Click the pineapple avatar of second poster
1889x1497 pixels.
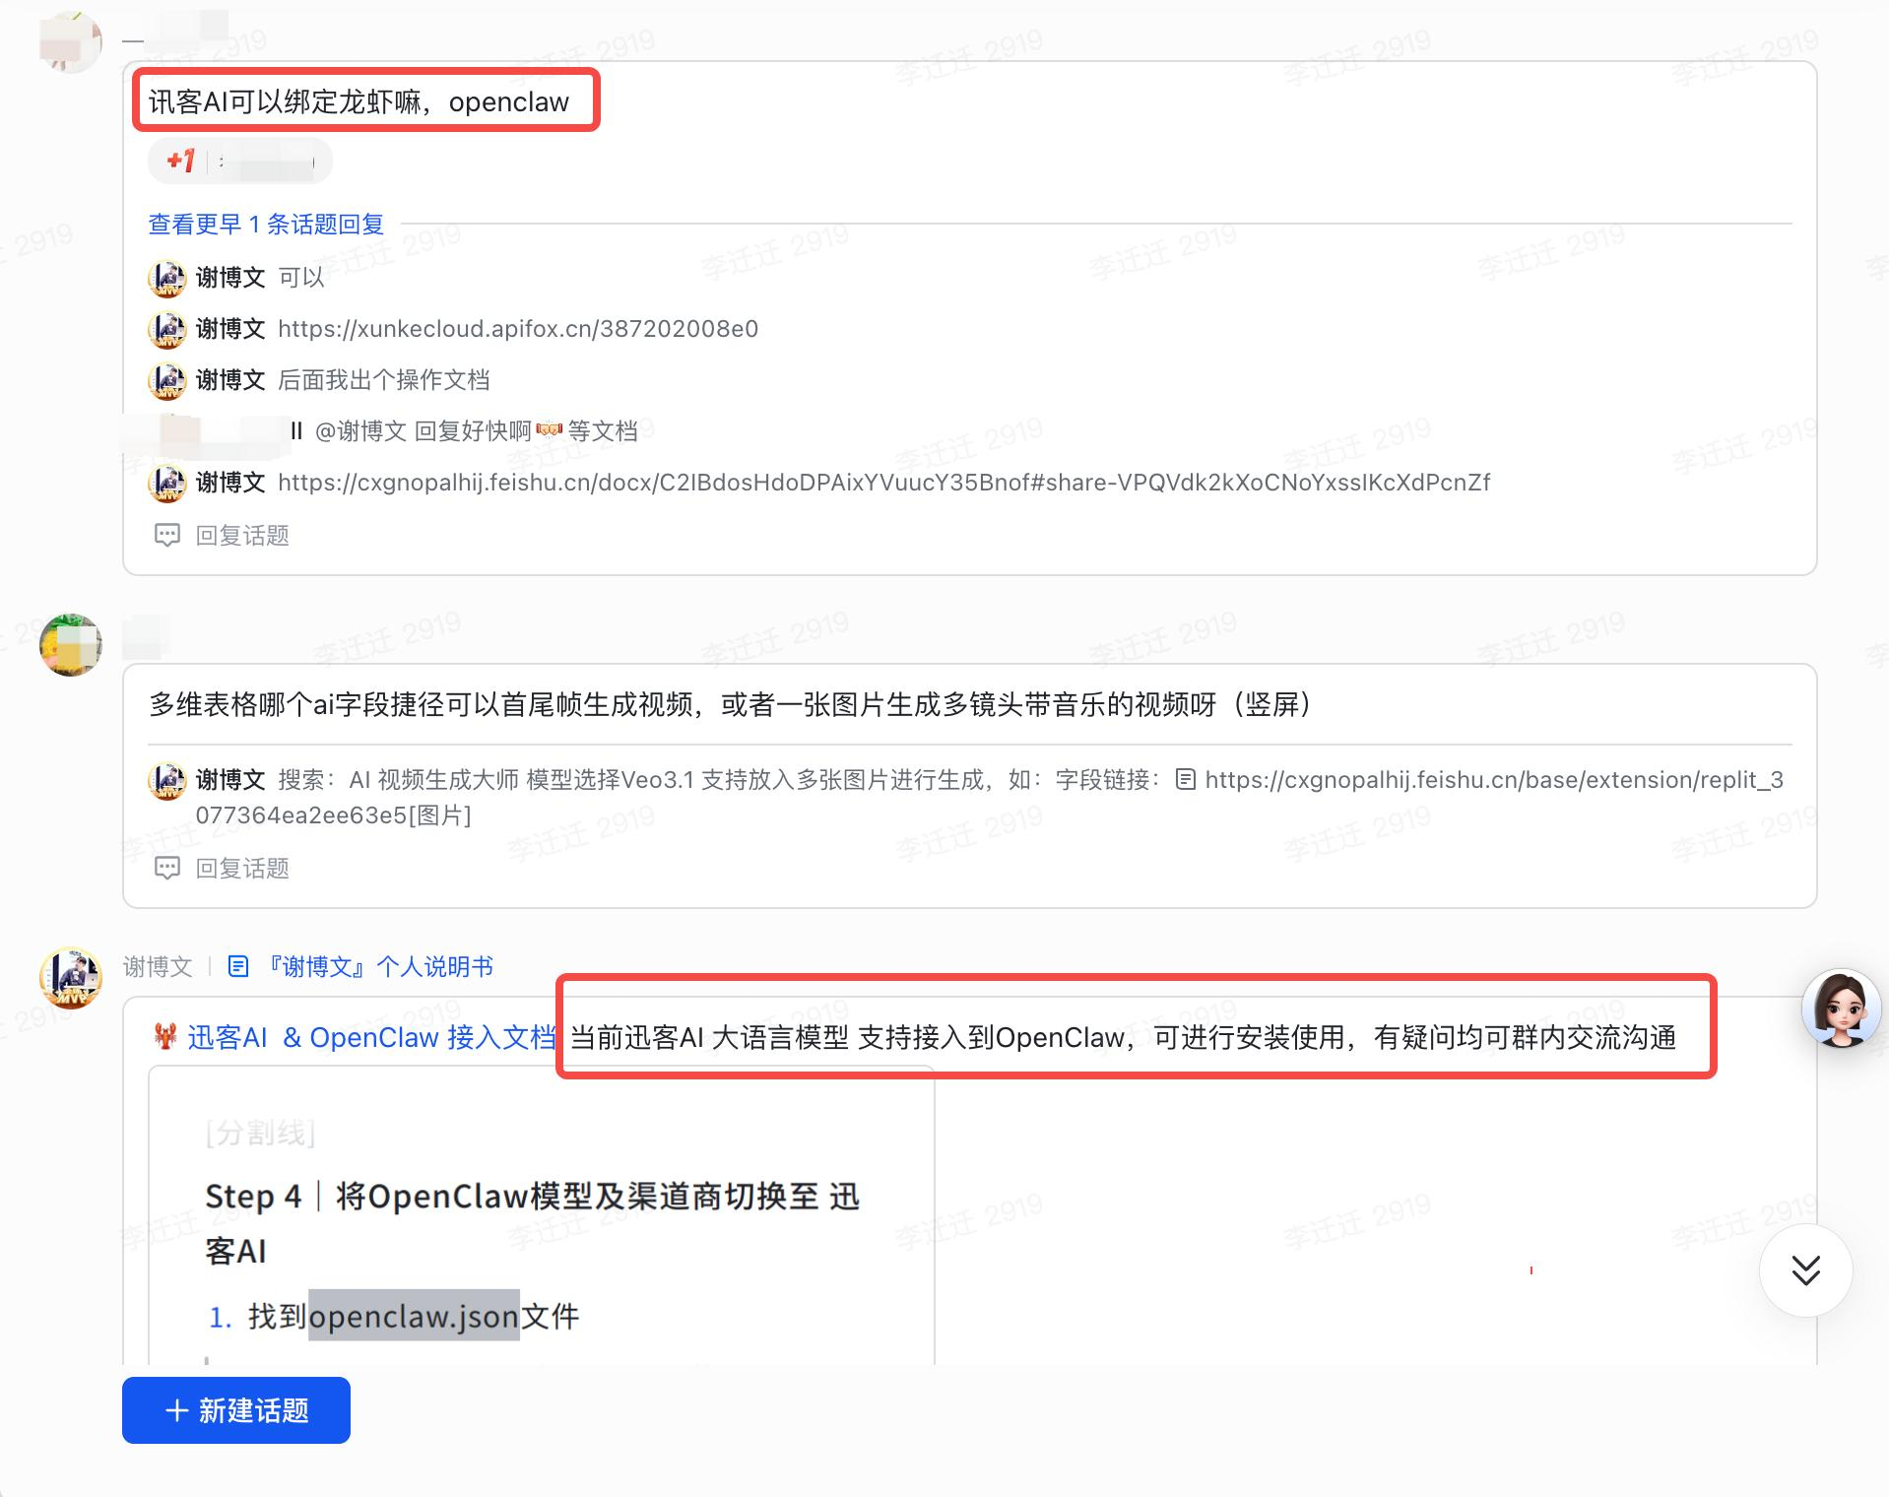point(71,645)
